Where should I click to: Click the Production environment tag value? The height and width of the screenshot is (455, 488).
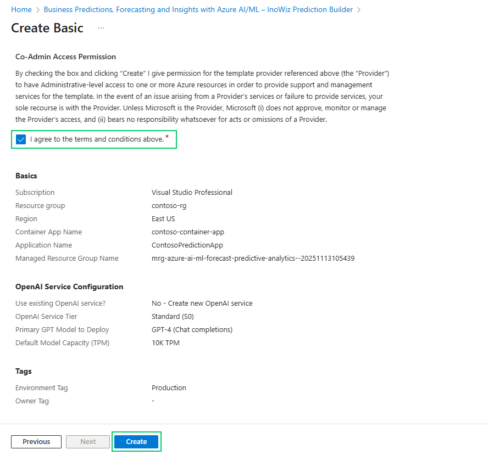pos(169,388)
